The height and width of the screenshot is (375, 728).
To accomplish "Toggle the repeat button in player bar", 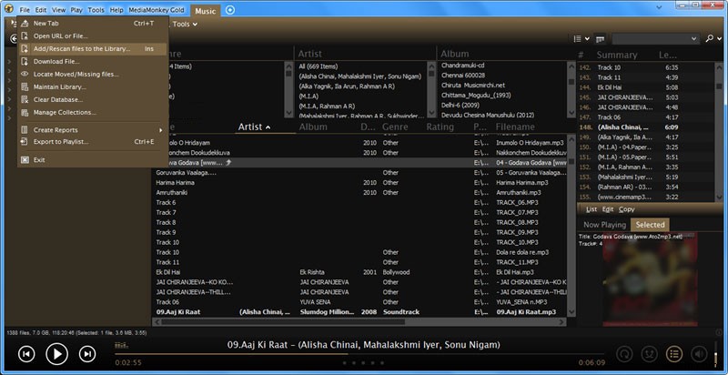I will (625, 353).
